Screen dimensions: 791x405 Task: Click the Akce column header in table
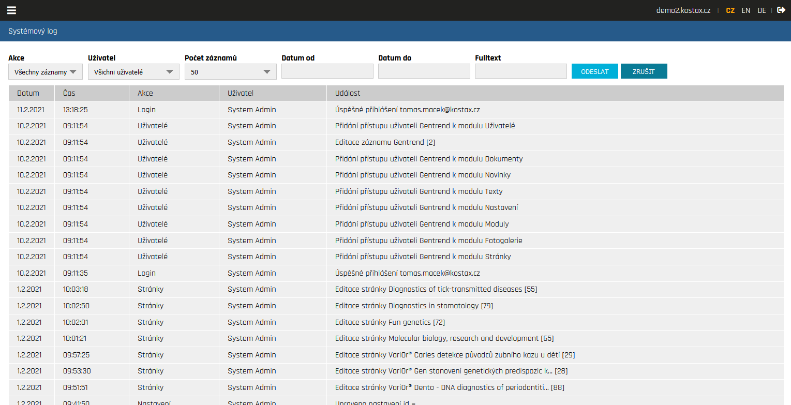pyautogui.click(x=145, y=93)
